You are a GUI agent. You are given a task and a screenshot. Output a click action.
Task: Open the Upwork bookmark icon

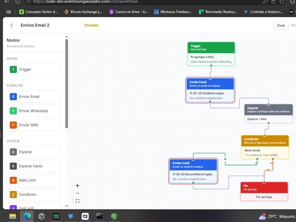(291, 12)
